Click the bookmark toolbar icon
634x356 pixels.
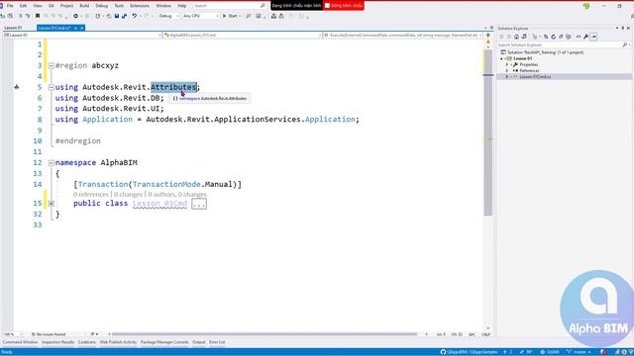38,16
